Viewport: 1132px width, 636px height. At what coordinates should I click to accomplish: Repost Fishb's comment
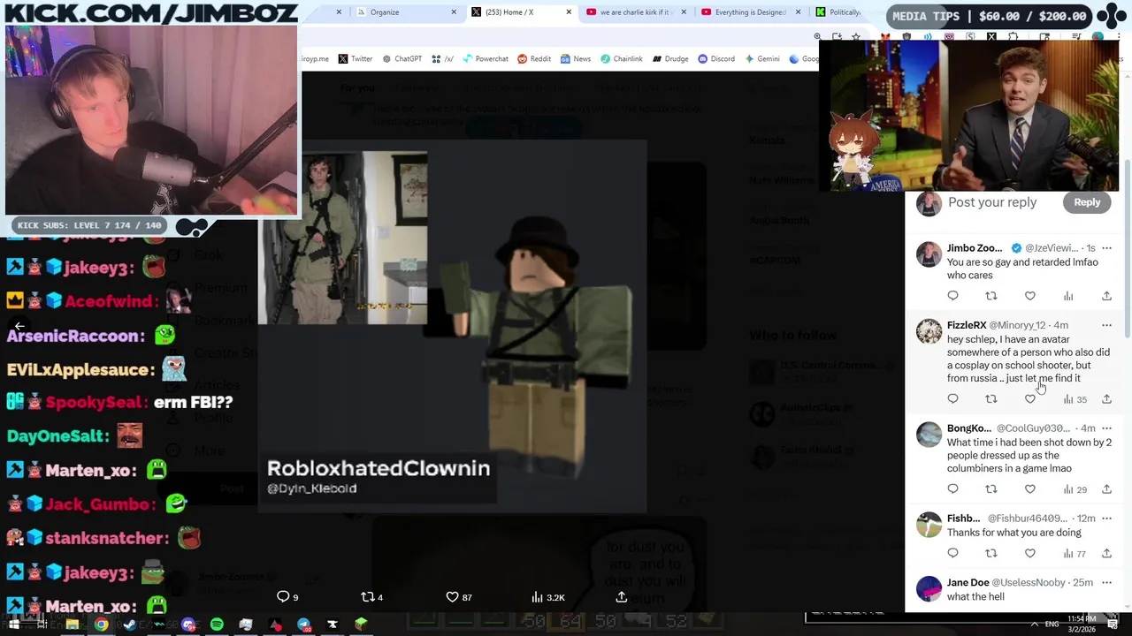tap(991, 553)
